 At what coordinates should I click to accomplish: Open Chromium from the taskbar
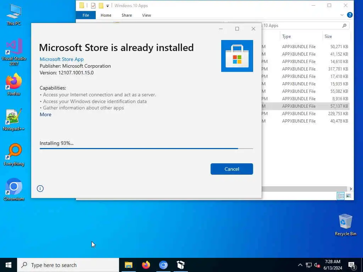click(163, 265)
